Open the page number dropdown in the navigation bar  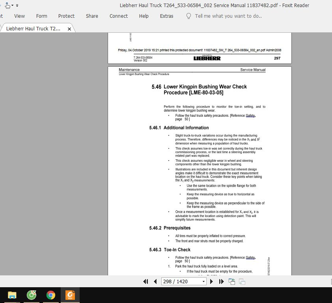[203, 281]
